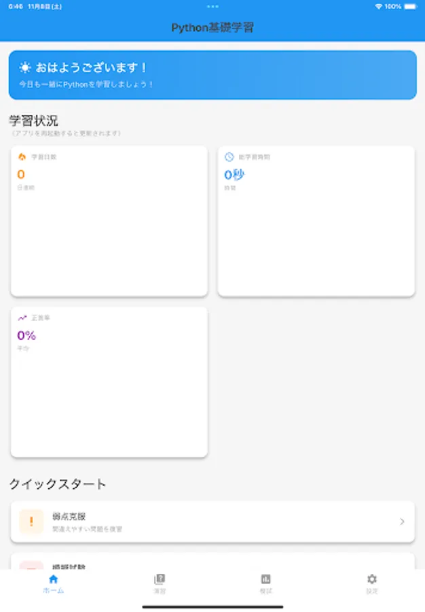Tap the home indicator bar at screen bottom
This screenshot has width=425, height=612.
tap(212, 607)
